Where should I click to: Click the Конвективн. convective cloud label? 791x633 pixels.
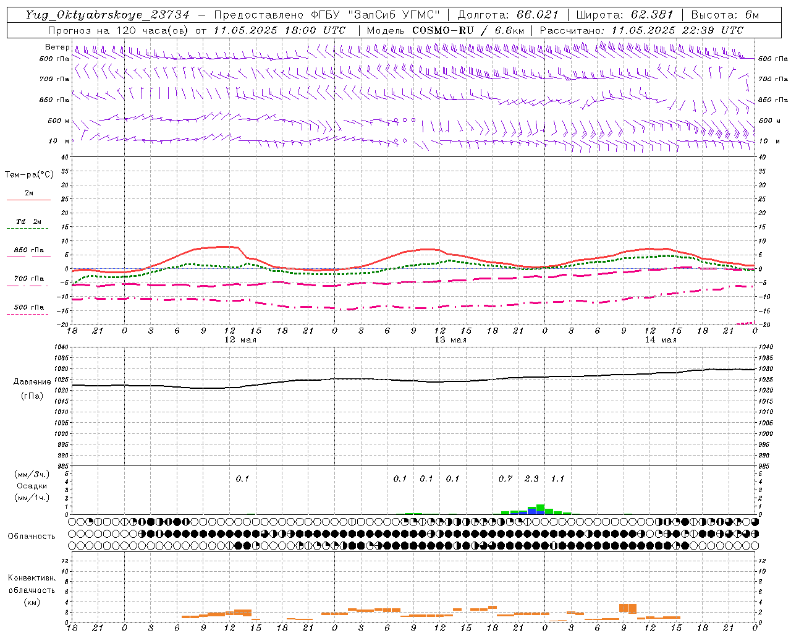click(x=32, y=578)
